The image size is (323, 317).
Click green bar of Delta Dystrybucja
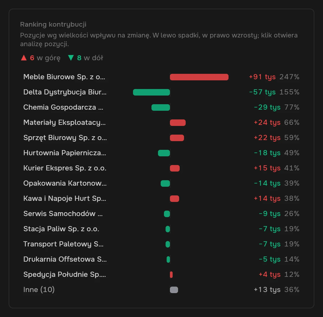151,92
